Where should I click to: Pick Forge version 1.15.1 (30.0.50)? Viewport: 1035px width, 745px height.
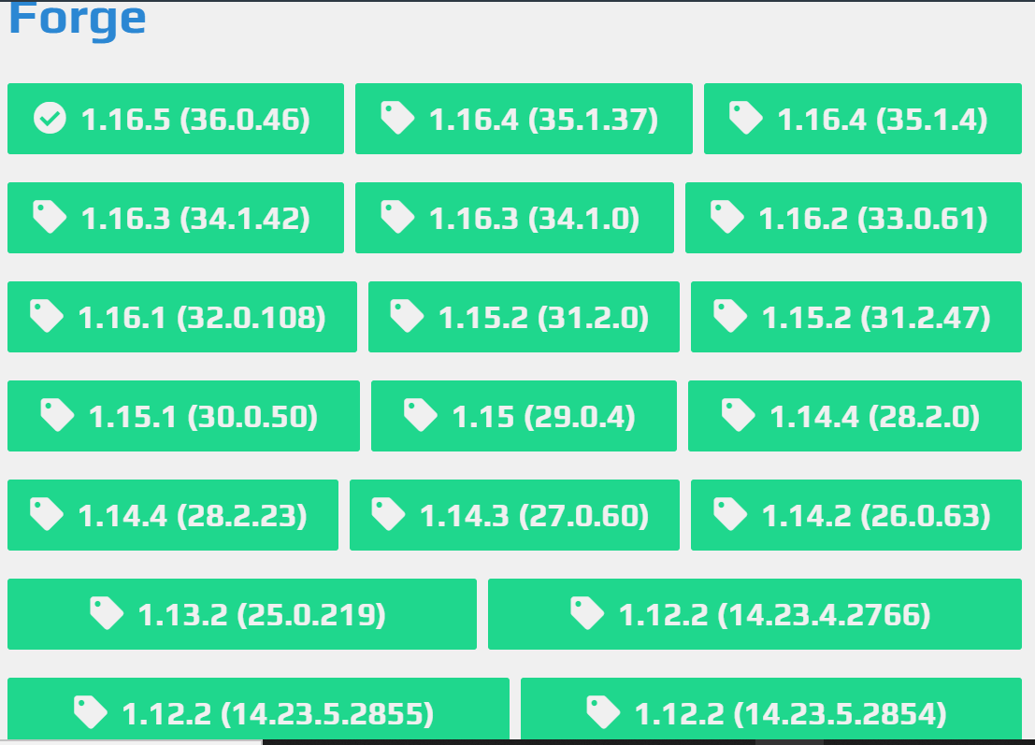tap(183, 416)
